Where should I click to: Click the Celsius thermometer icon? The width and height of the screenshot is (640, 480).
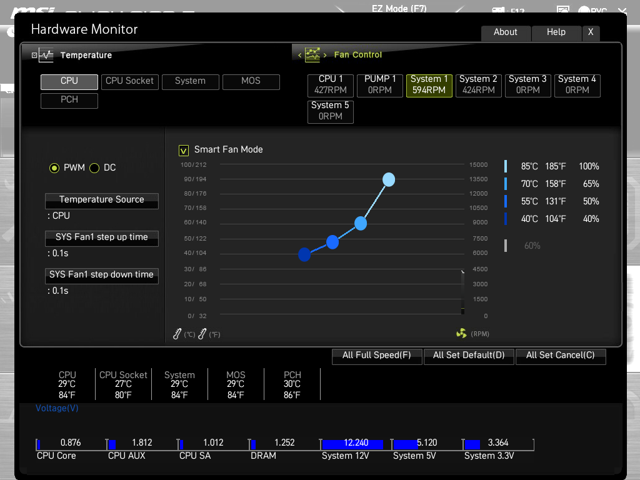[177, 334]
